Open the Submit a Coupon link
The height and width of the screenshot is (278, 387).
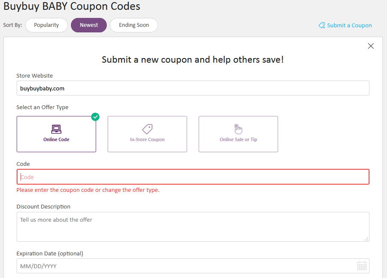point(345,26)
